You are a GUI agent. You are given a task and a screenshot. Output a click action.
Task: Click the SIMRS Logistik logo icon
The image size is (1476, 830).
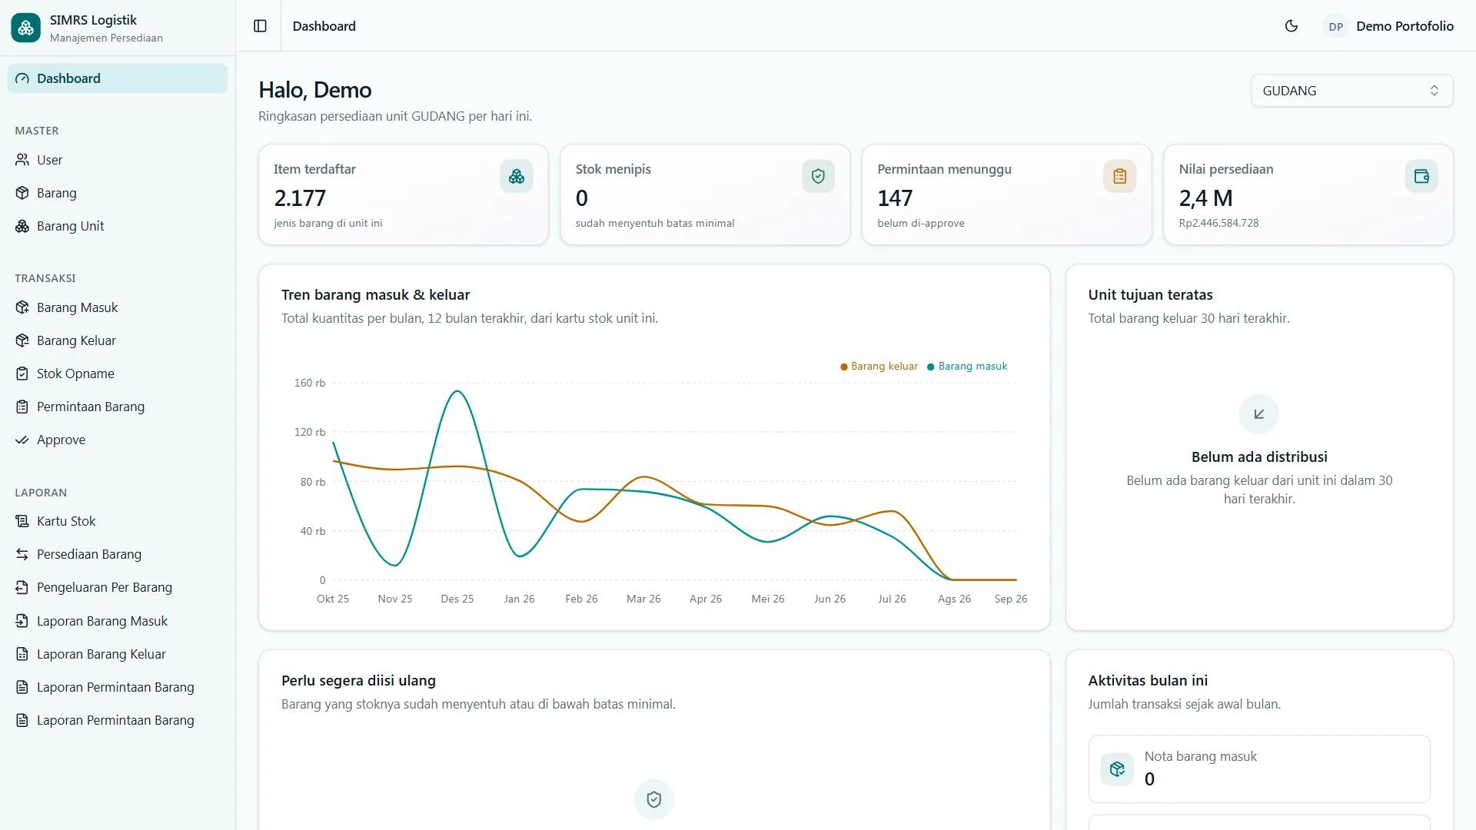[25, 28]
